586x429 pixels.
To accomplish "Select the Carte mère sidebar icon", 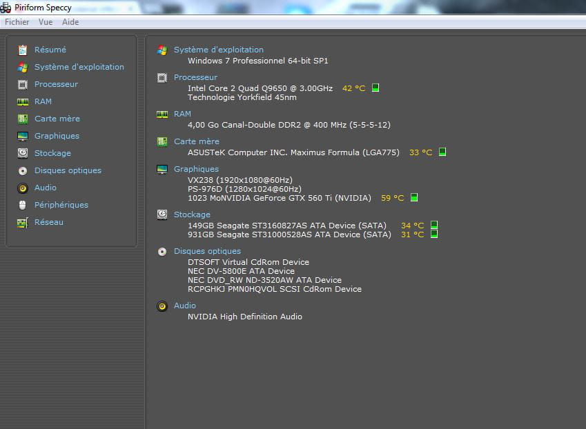I will pyautogui.click(x=23, y=119).
